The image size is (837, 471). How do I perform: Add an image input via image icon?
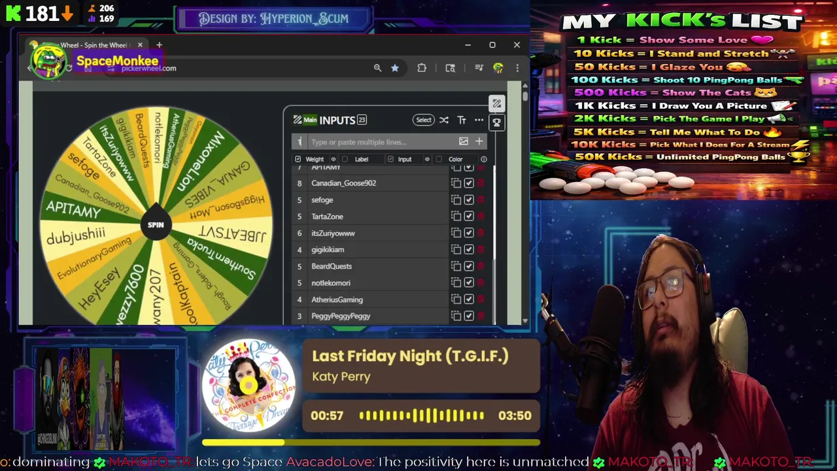(x=464, y=141)
